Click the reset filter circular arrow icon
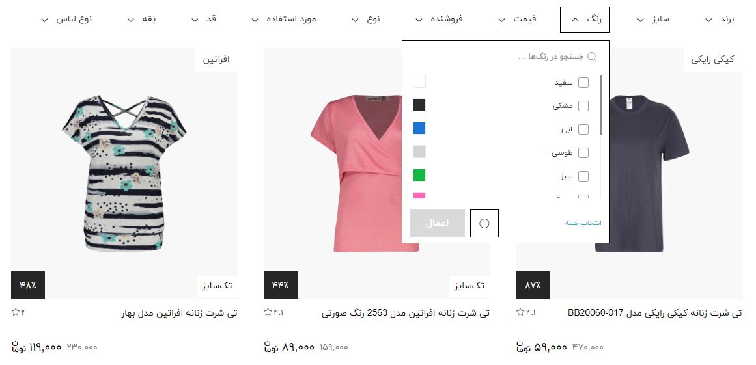756x365 pixels. 484,223
